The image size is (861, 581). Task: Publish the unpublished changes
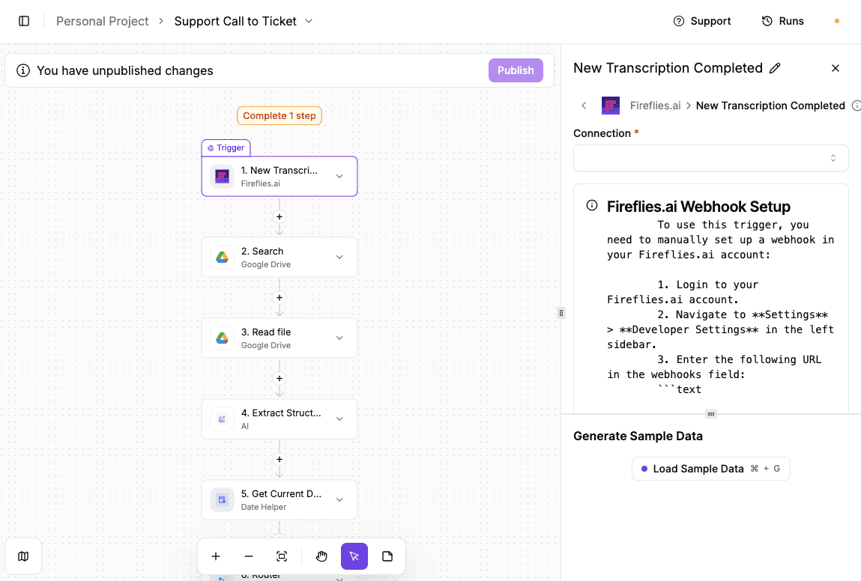[515, 70]
